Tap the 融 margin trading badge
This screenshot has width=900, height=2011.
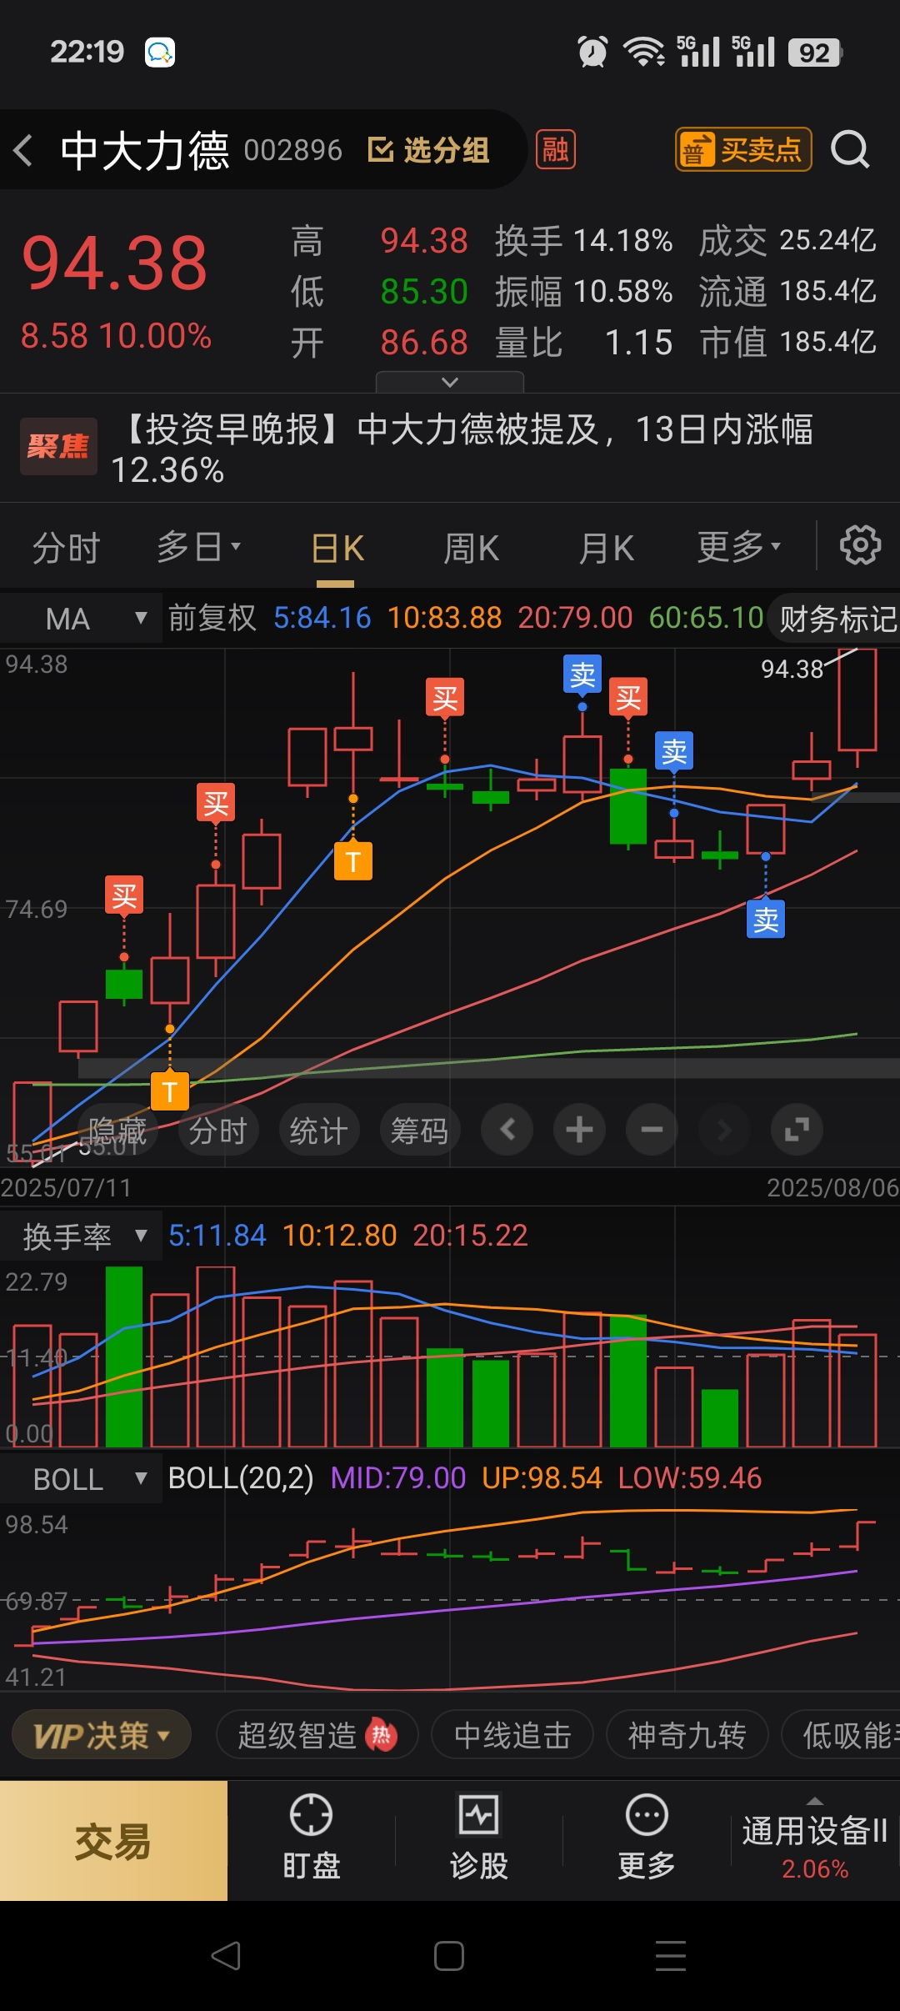coord(555,150)
